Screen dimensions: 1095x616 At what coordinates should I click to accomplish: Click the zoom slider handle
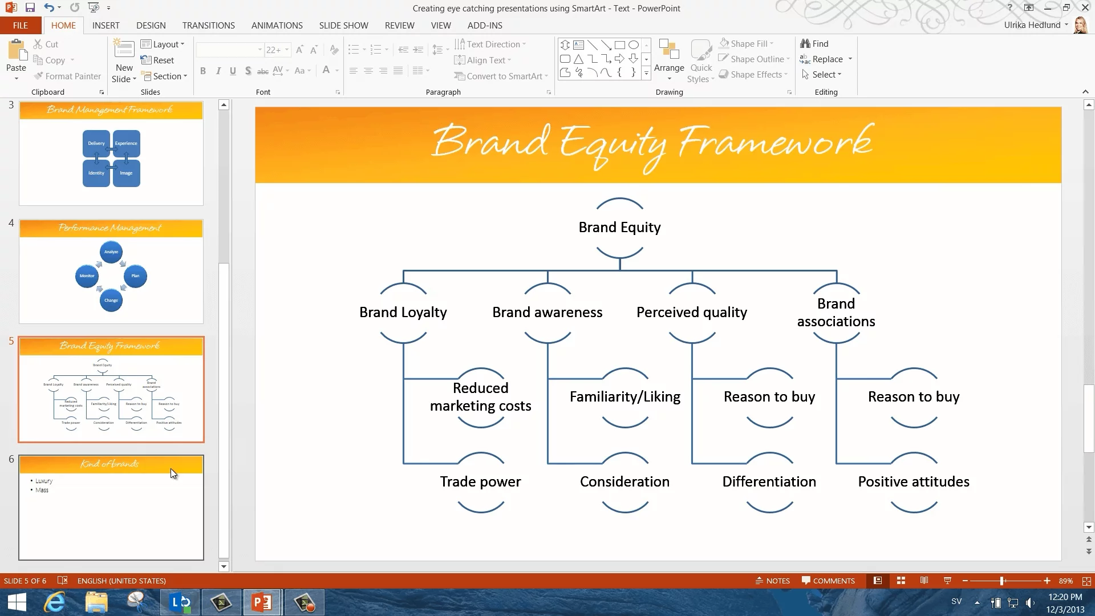1002,581
